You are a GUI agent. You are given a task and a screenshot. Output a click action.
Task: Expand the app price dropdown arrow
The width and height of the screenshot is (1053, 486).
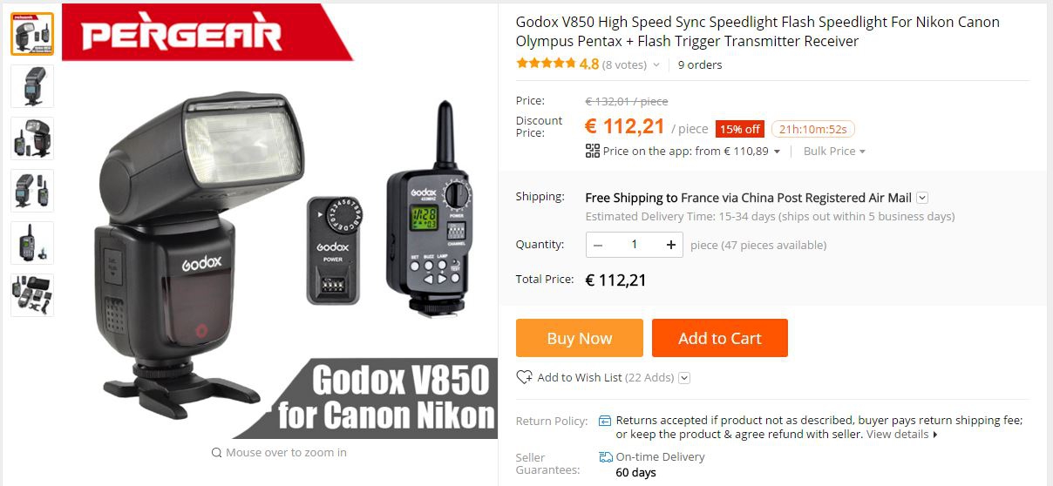point(777,152)
